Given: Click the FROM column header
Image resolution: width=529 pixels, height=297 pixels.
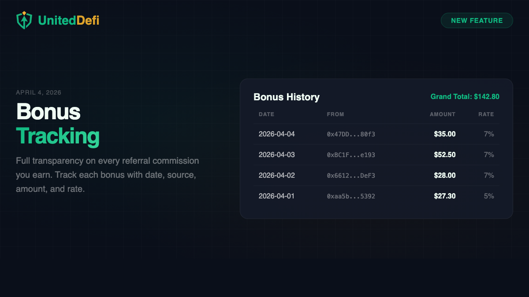Looking at the screenshot, I should 336,114.
